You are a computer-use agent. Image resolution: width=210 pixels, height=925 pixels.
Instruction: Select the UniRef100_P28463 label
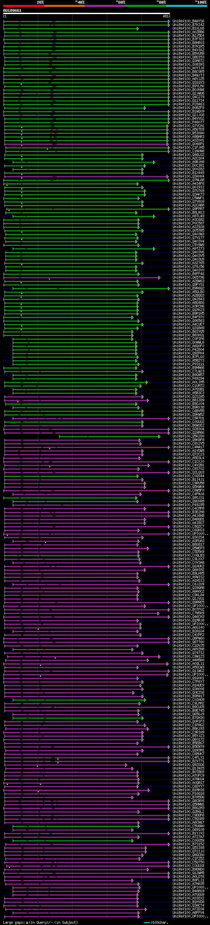pyautogui.click(x=188, y=104)
